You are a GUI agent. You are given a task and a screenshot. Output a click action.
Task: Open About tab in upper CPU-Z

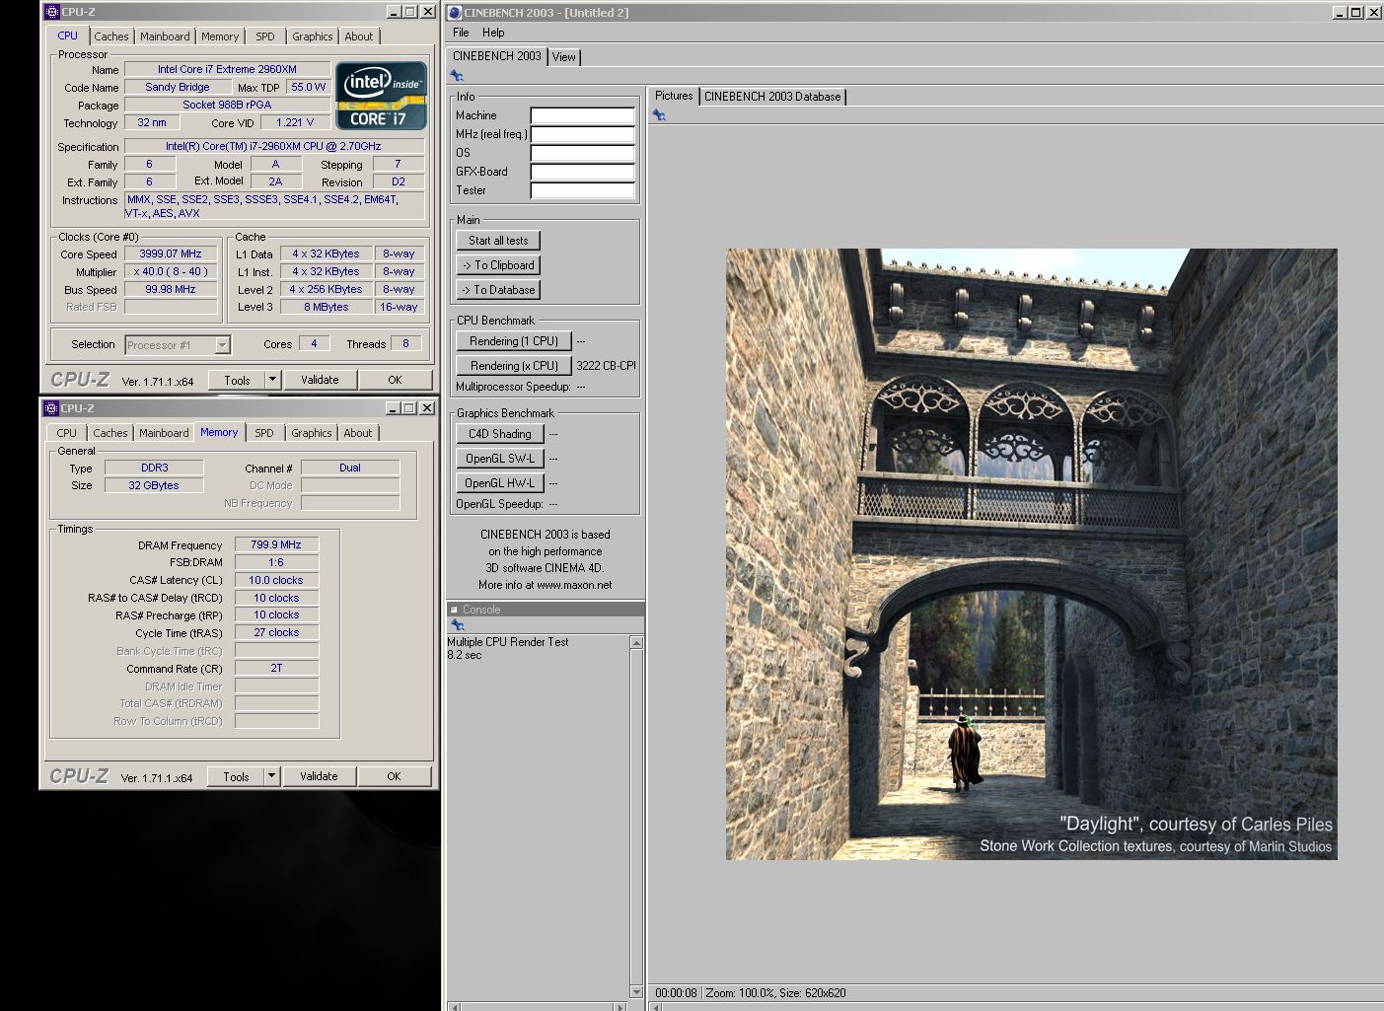pos(359,36)
